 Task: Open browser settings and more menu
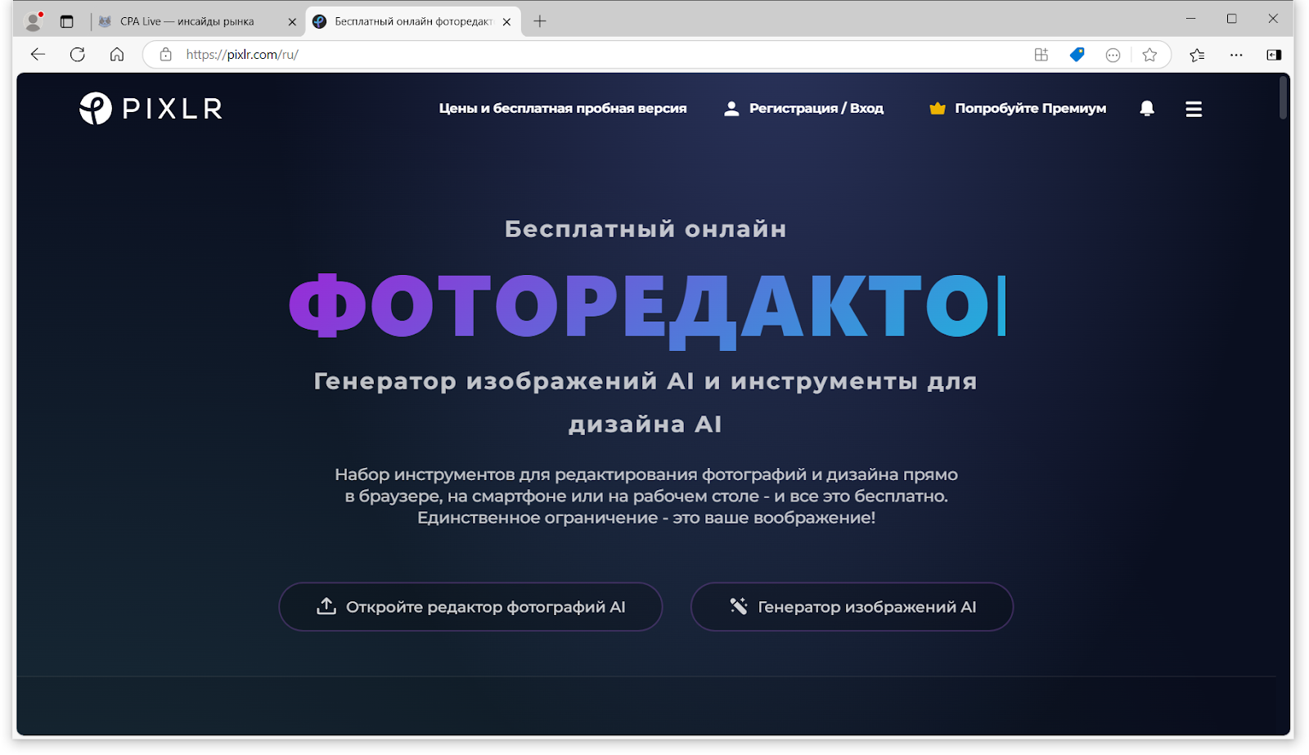pyautogui.click(x=1236, y=55)
